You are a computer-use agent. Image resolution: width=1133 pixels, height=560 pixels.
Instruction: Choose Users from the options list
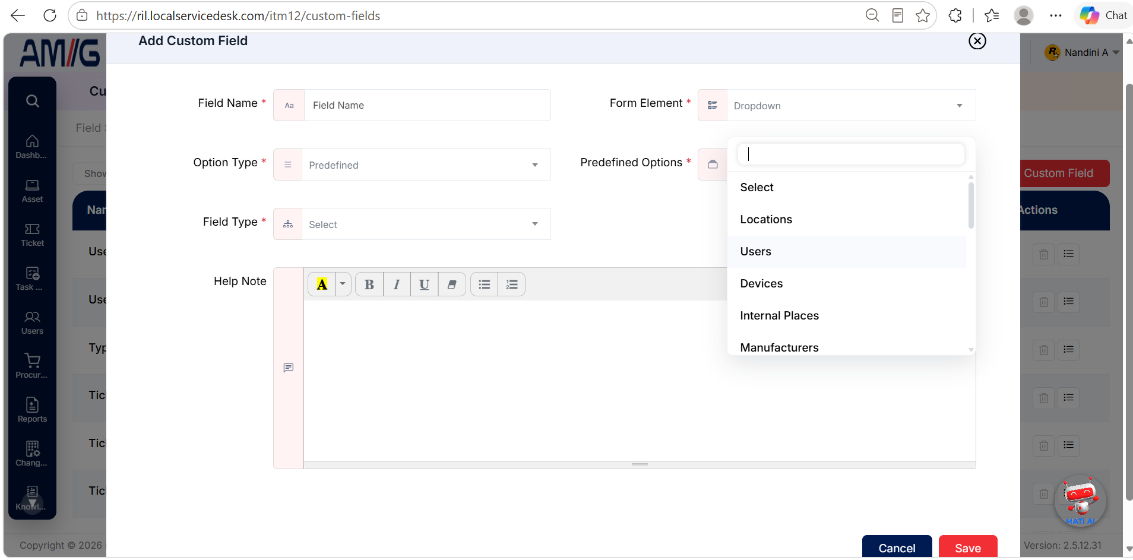847,252
